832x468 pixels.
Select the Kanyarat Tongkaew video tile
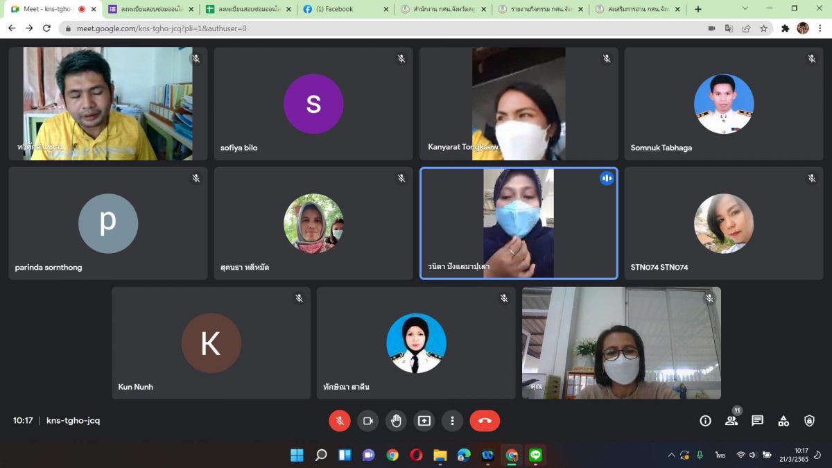(x=518, y=104)
